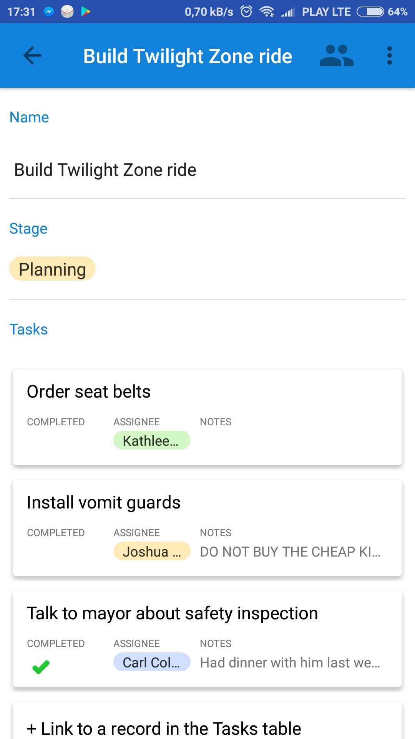Open the Order seat belts task card

coord(207,417)
